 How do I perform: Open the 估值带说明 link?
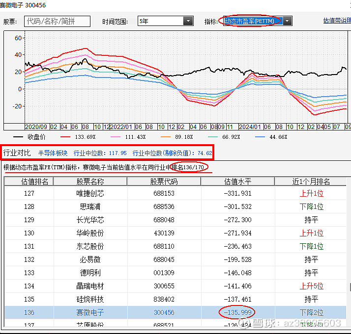337,21
